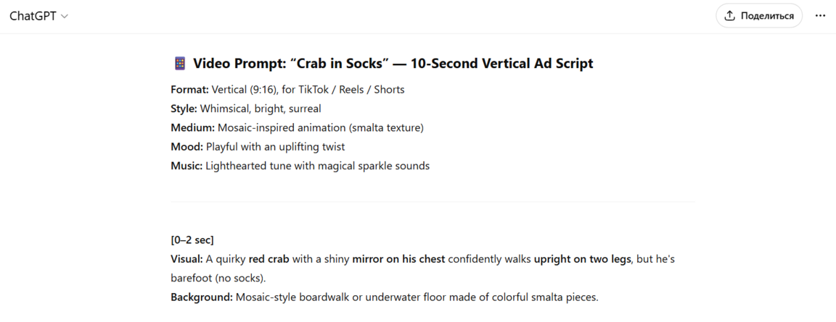This screenshot has height=322, width=836.
Task: Click the horizontal divider line below Music
Action: (432, 202)
